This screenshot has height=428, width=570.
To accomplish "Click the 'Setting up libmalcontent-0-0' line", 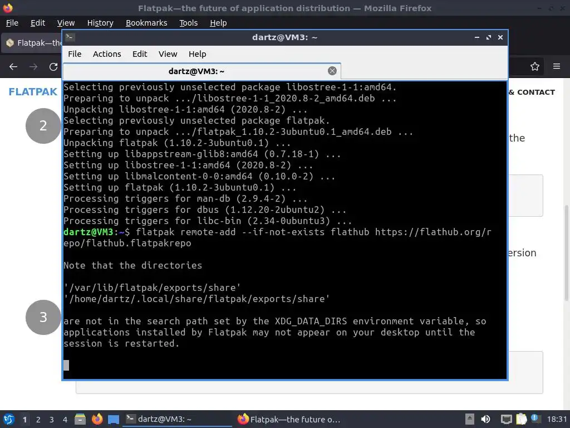I will click(199, 176).
